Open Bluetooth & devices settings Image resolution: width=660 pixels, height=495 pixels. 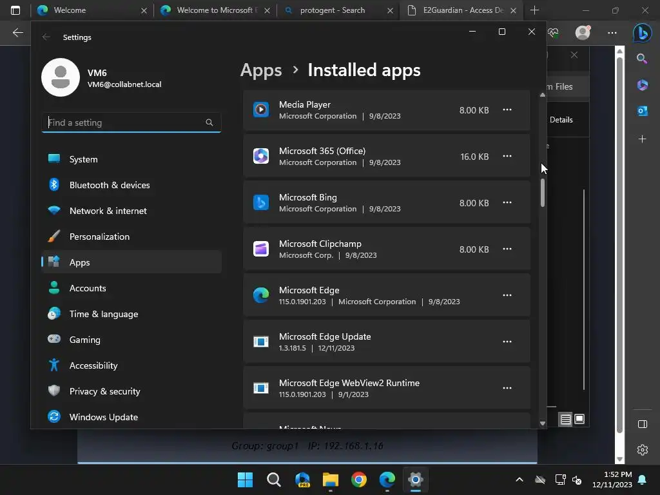coord(131,185)
